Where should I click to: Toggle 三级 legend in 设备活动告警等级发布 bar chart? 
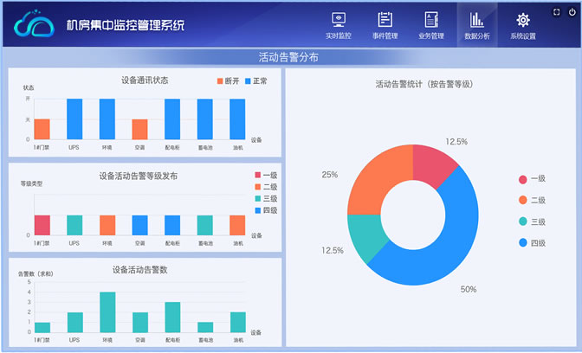click(266, 198)
